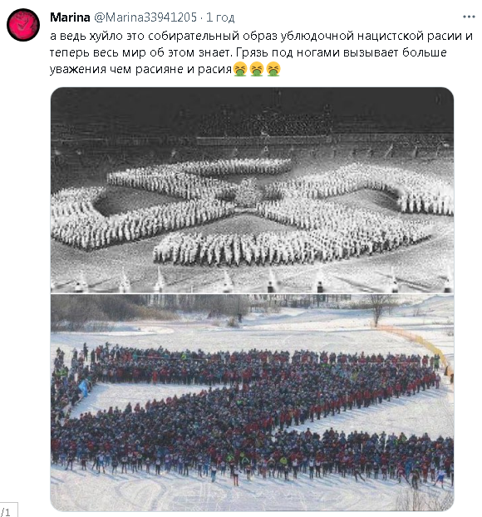This screenshot has width=482, height=517.
Task: Click the last nauseated-face emoji
Action: coord(273,69)
